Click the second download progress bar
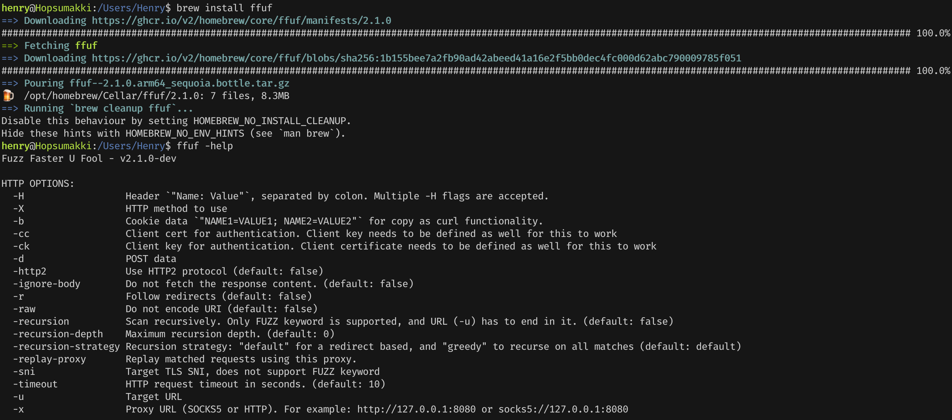The height and width of the screenshot is (420, 952). tap(456, 71)
